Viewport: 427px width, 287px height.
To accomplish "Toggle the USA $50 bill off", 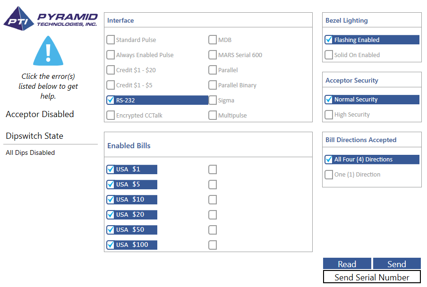I will click(111, 229).
